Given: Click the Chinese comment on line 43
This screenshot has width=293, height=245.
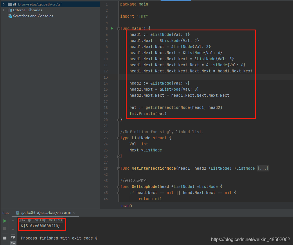Looking at the screenshot, I should click(134, 180).
